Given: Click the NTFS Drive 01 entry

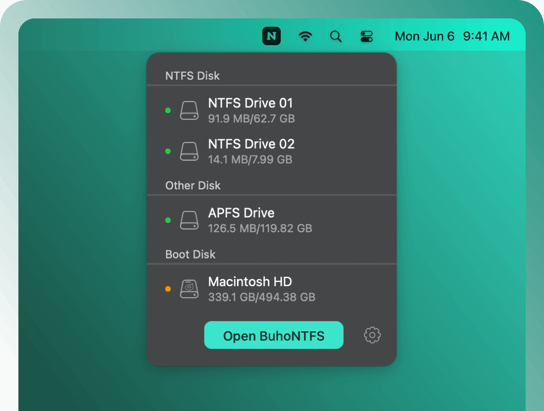Looking at the screenshot, I should [250, 110].
